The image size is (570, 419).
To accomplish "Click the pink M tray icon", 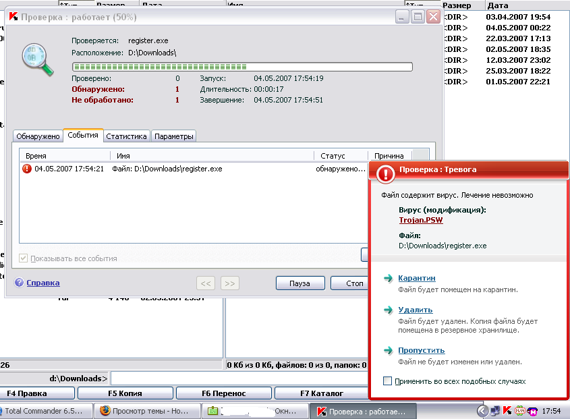I will click(532, 412).
